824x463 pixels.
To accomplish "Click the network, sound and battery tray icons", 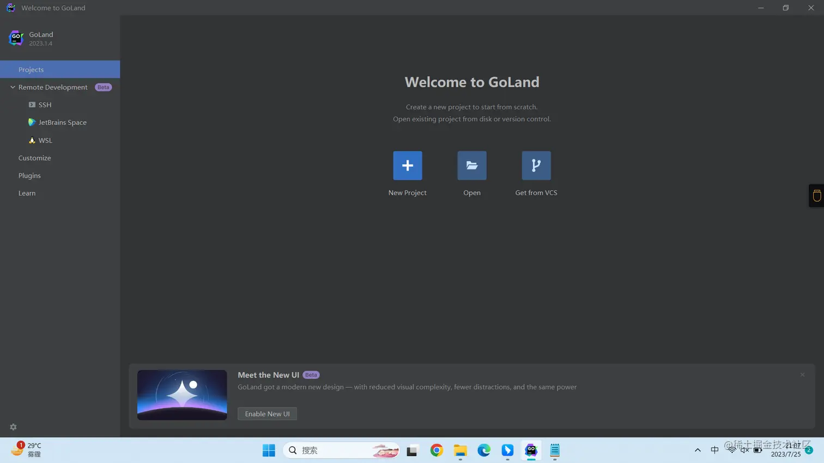I will click(x=744, y=450).
